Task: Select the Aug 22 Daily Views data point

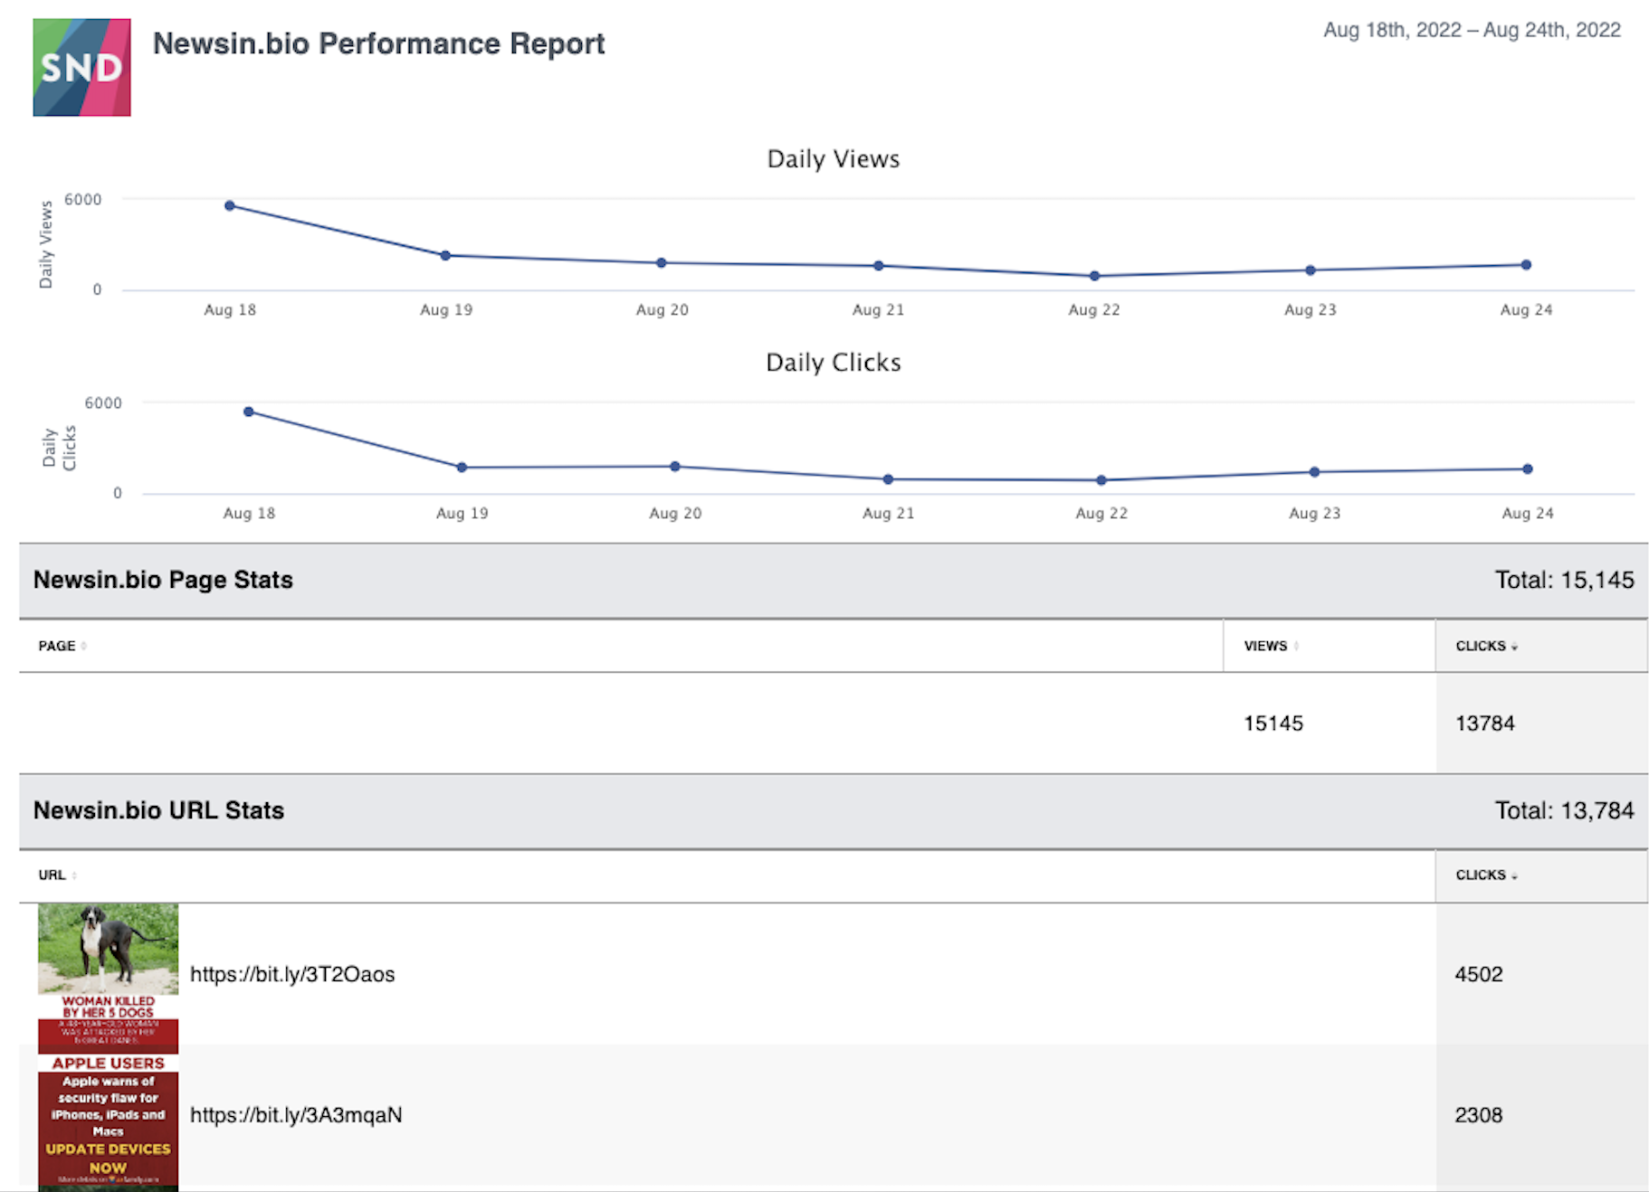Action: pos(1095,276)
